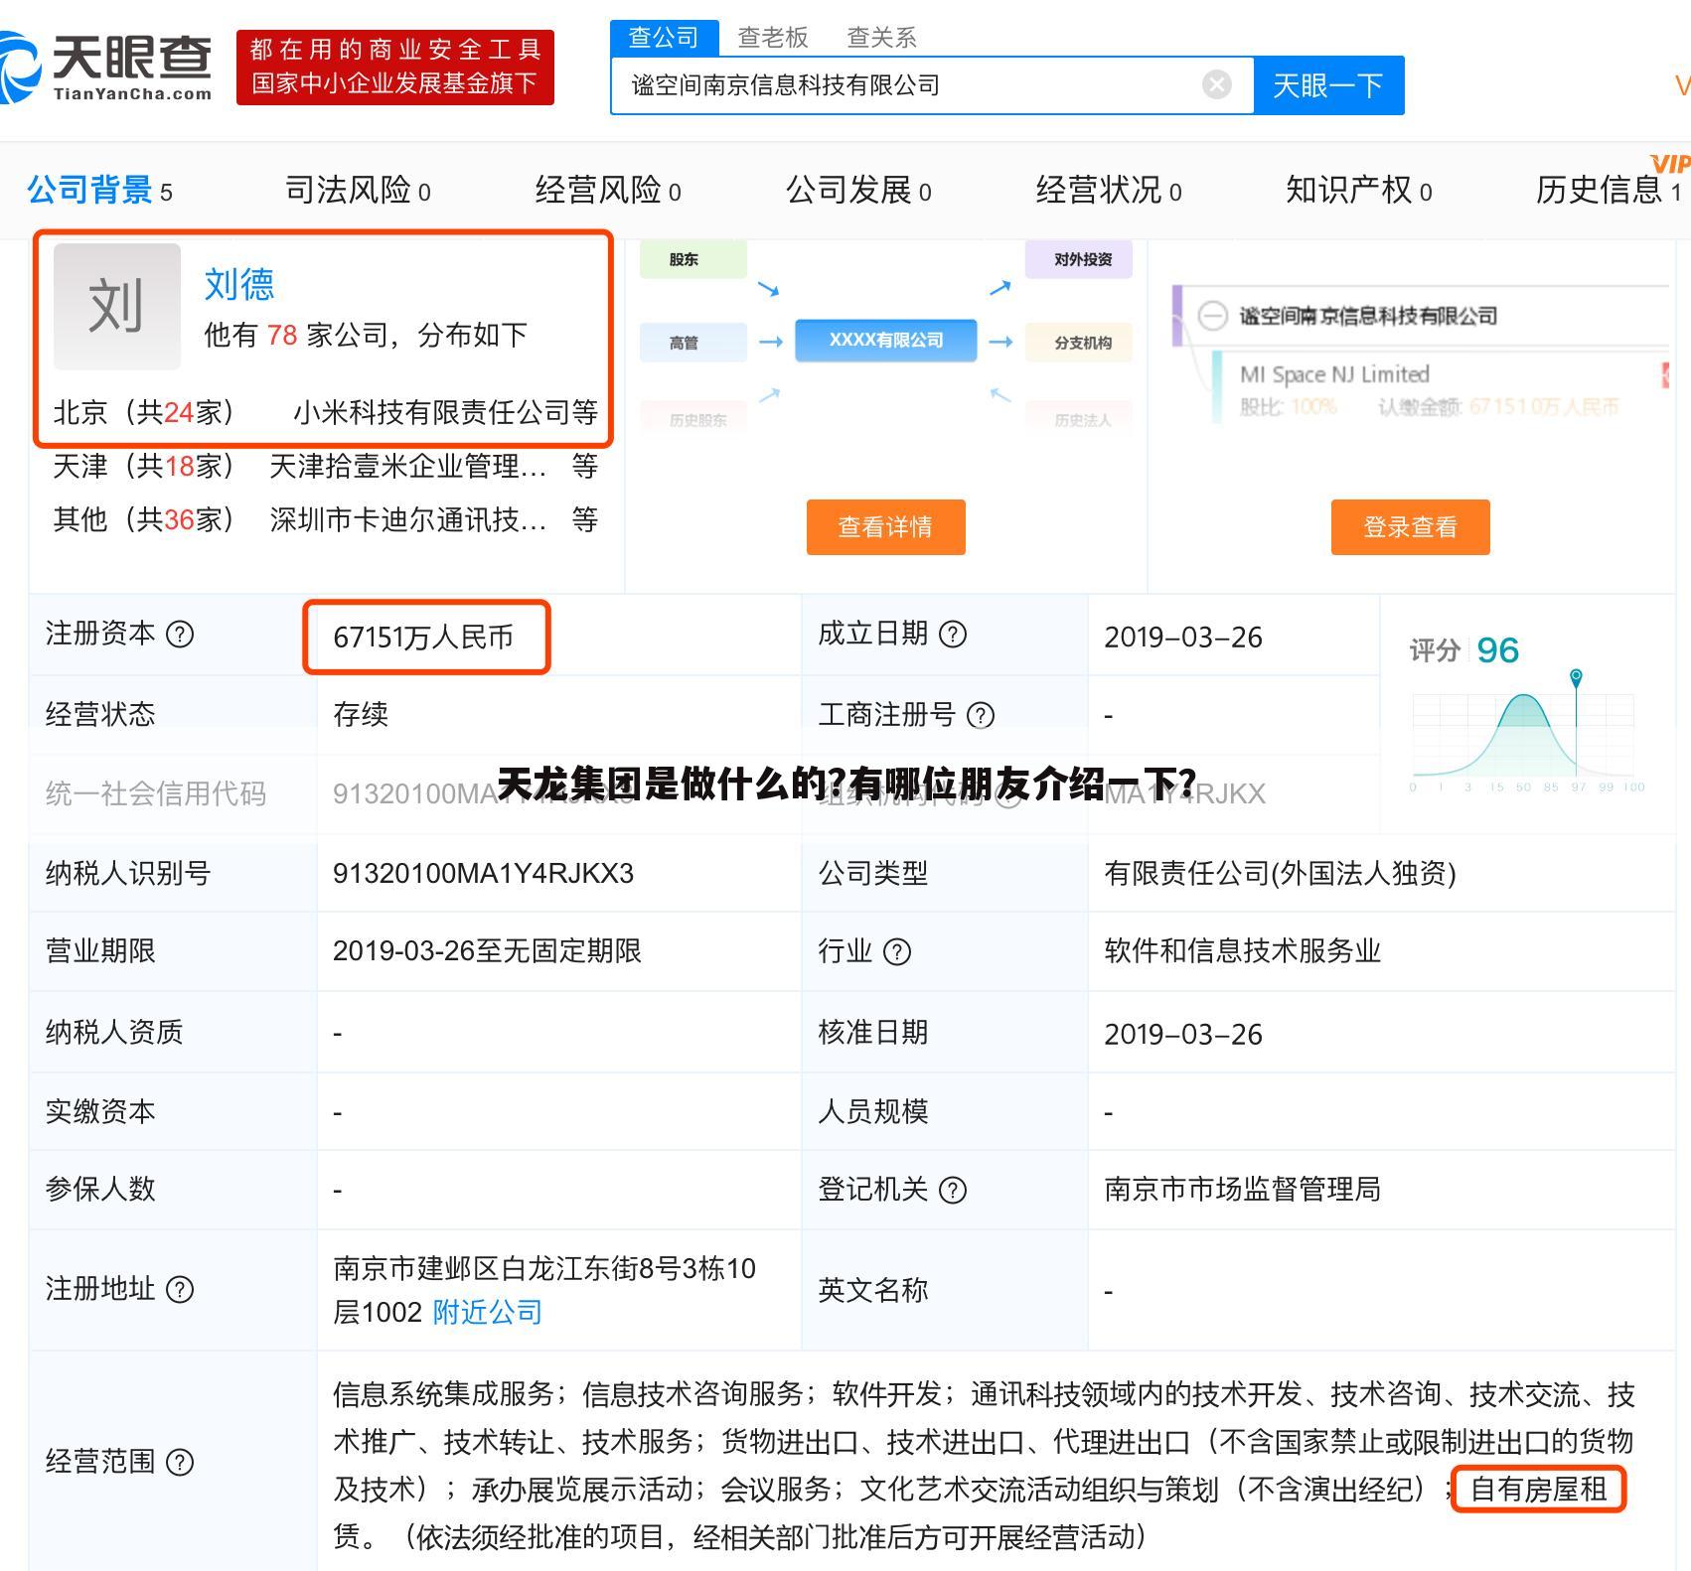Viewport: 1691px width, 1571px height.
Task: Select the 查老板 search tab
Action: click(773, 38)
